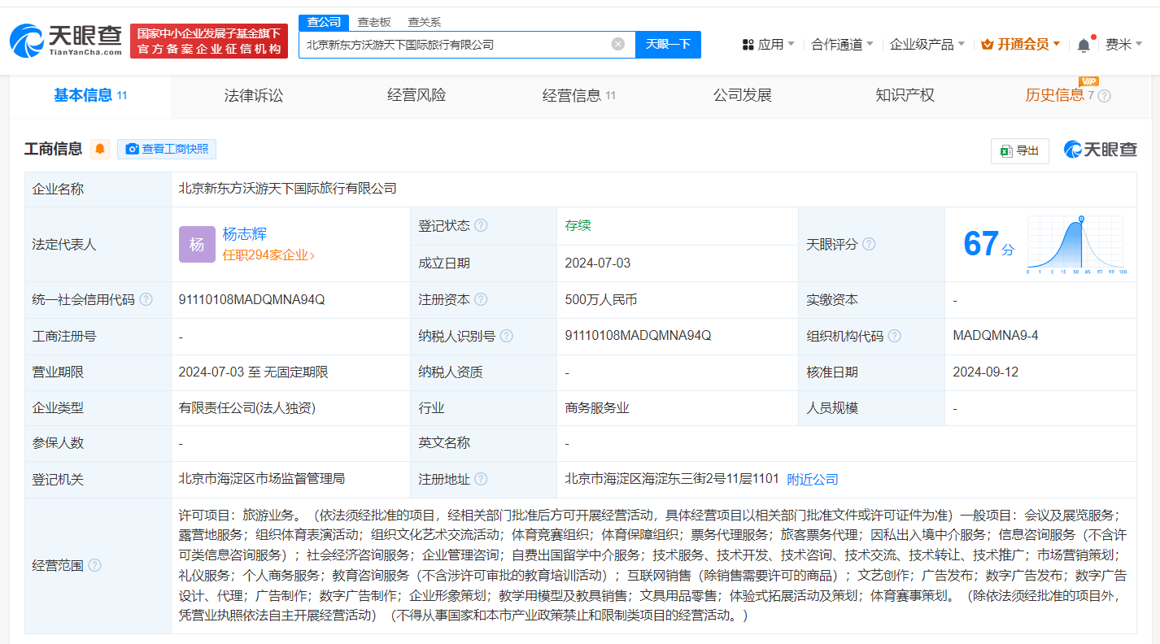Open the 附近公司 link
This screenshot has height=644, width=1160.
813,479
